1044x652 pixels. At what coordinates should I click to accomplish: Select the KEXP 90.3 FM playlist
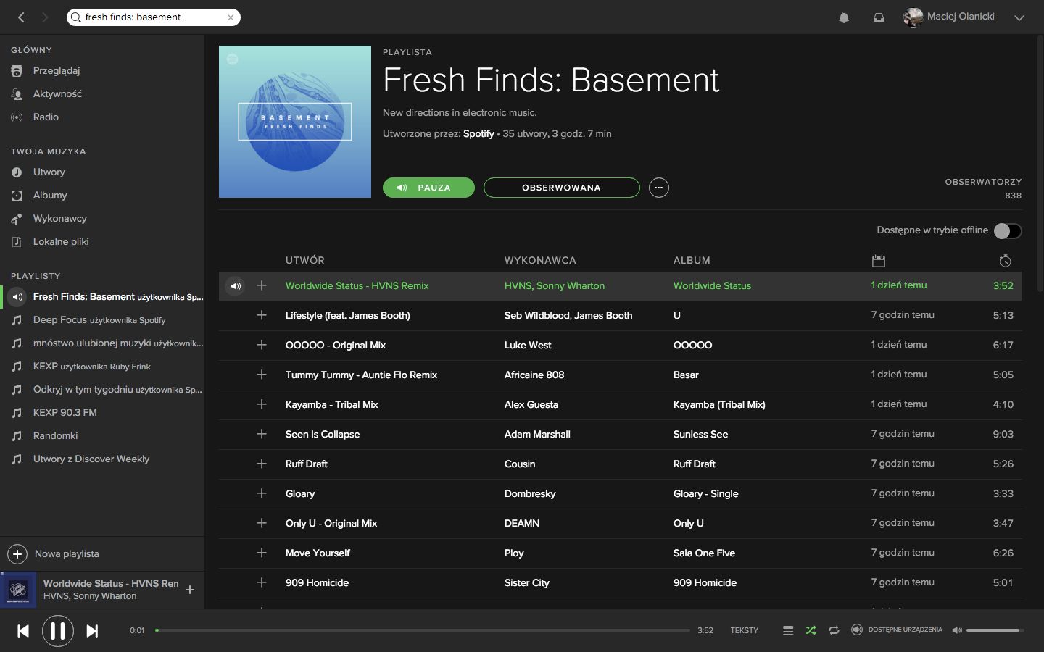click(x=65, y=412)
